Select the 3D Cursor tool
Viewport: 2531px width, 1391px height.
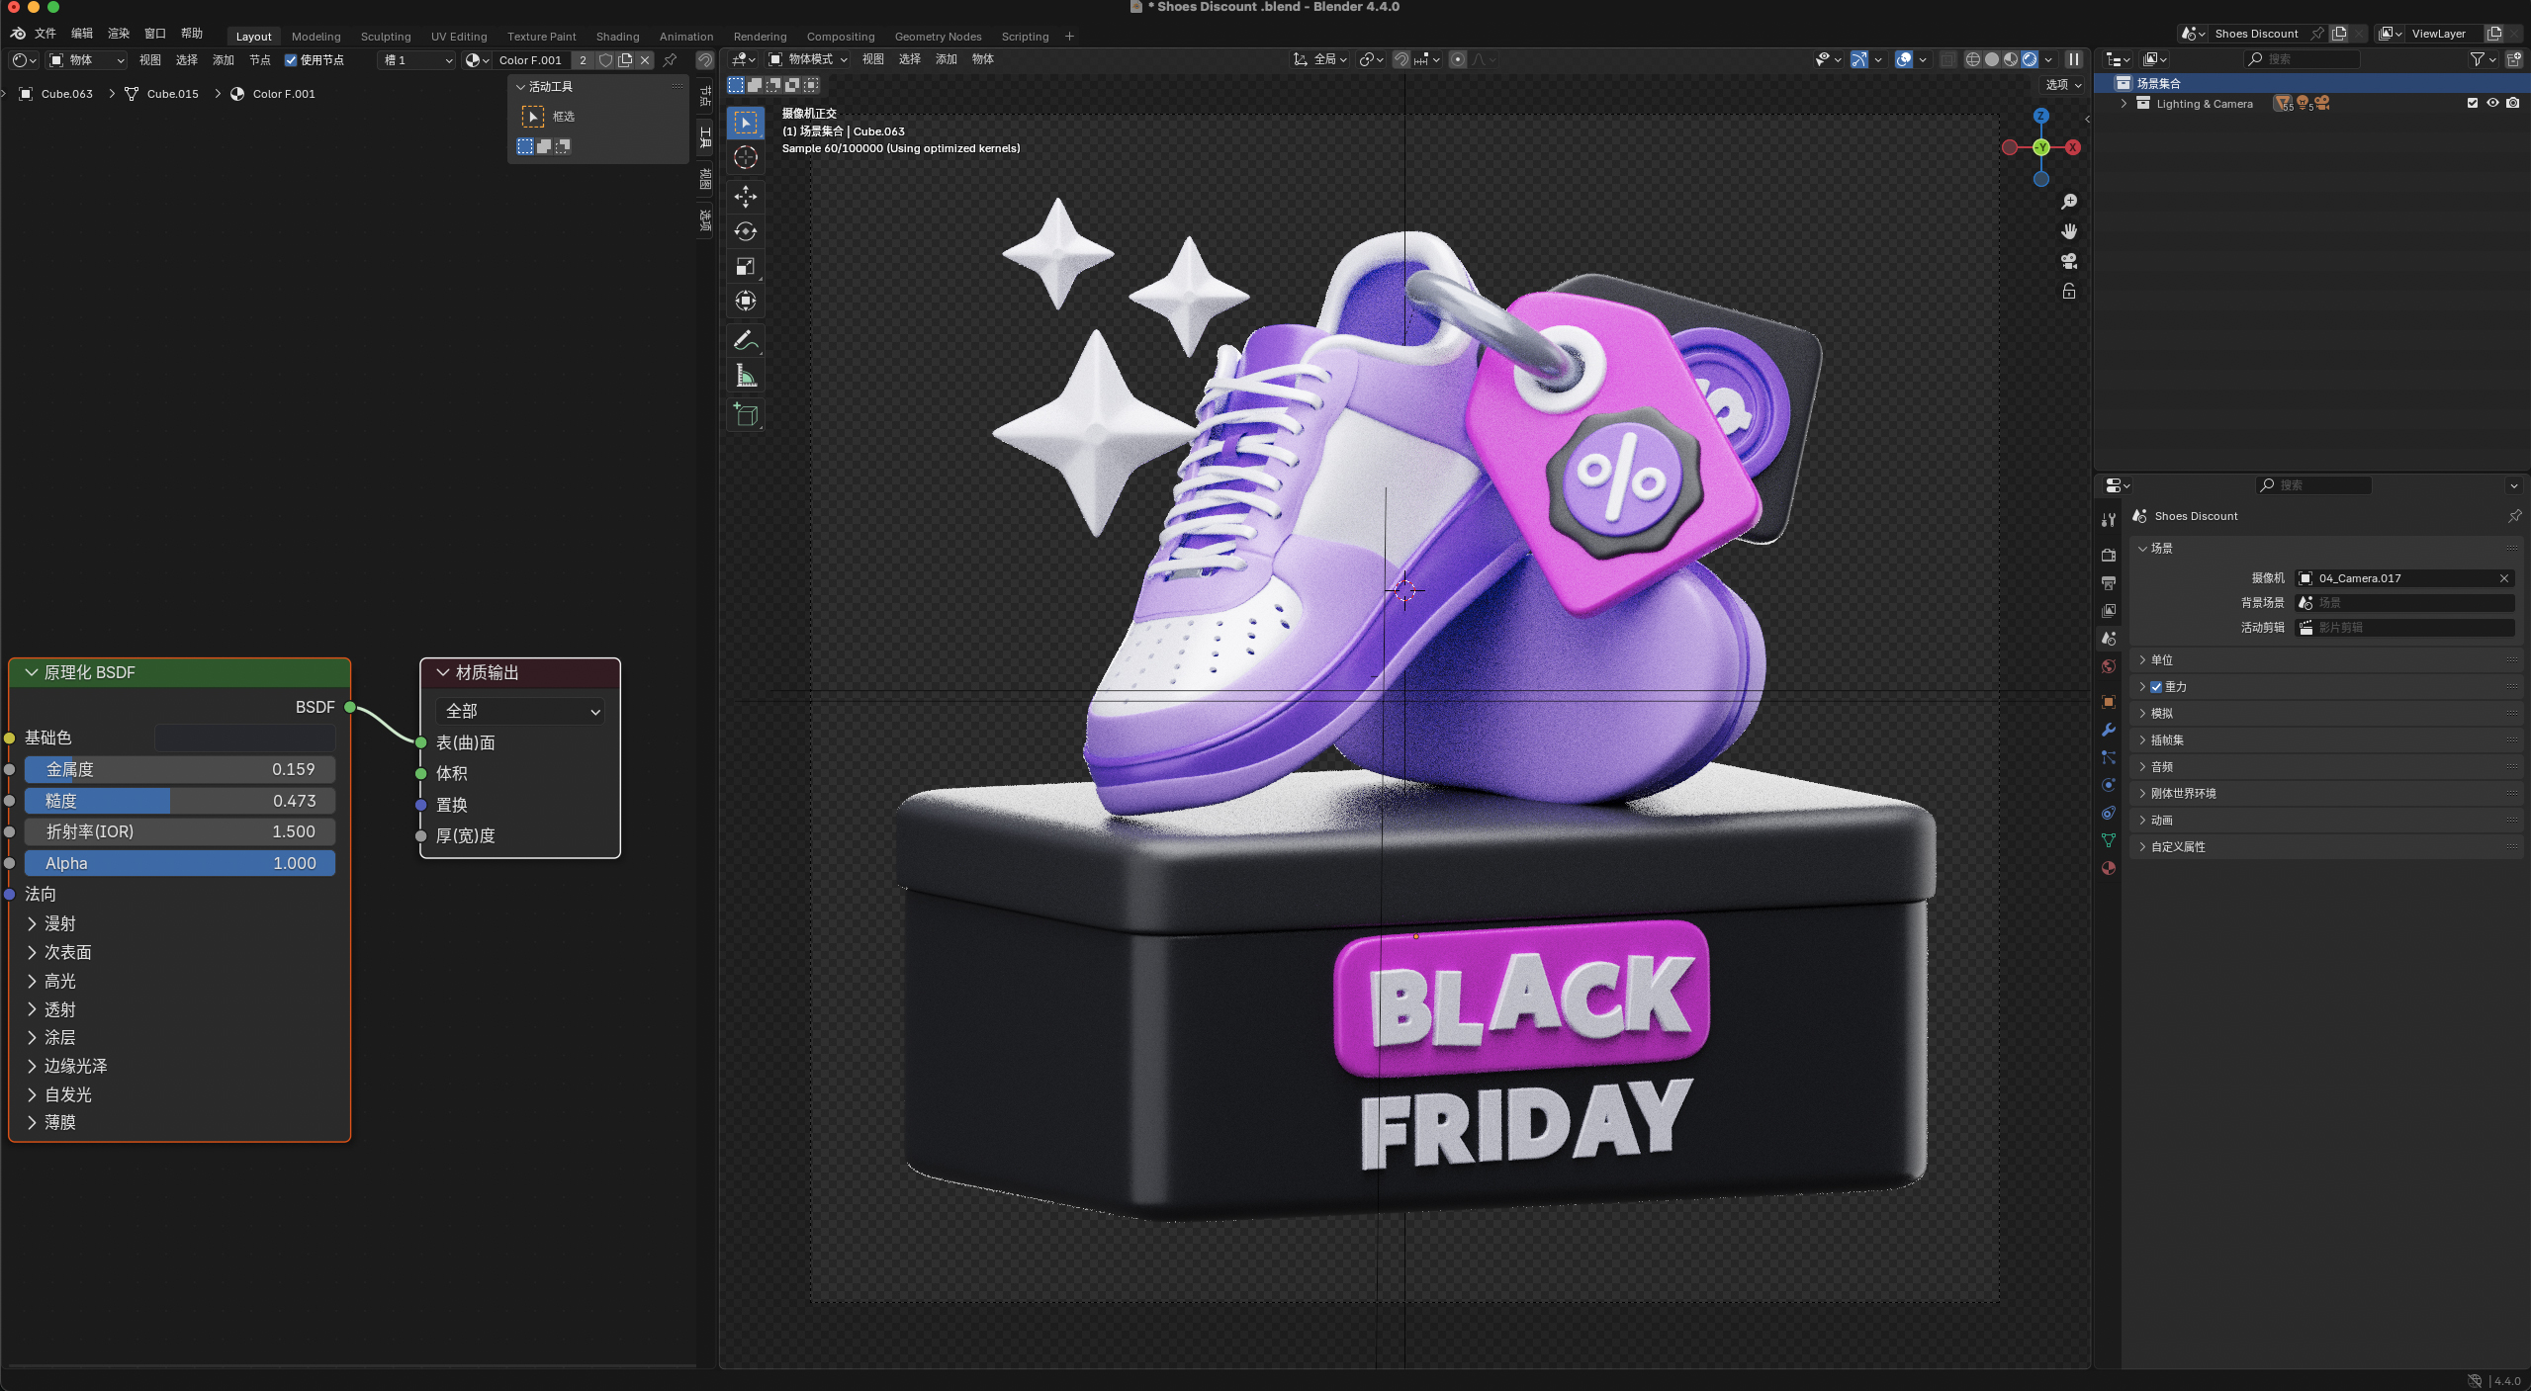(746, 158)
